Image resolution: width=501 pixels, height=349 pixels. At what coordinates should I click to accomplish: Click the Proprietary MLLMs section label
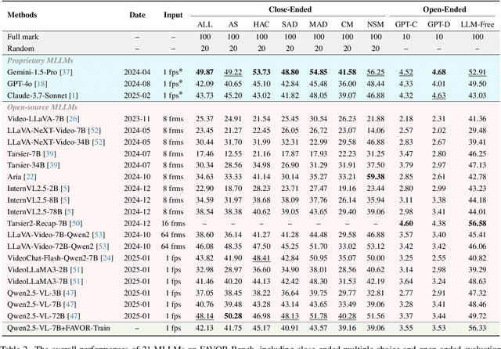pos(38,61)
